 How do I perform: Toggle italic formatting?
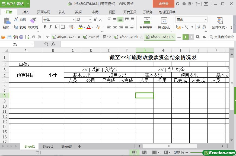[x=50, y=27]
